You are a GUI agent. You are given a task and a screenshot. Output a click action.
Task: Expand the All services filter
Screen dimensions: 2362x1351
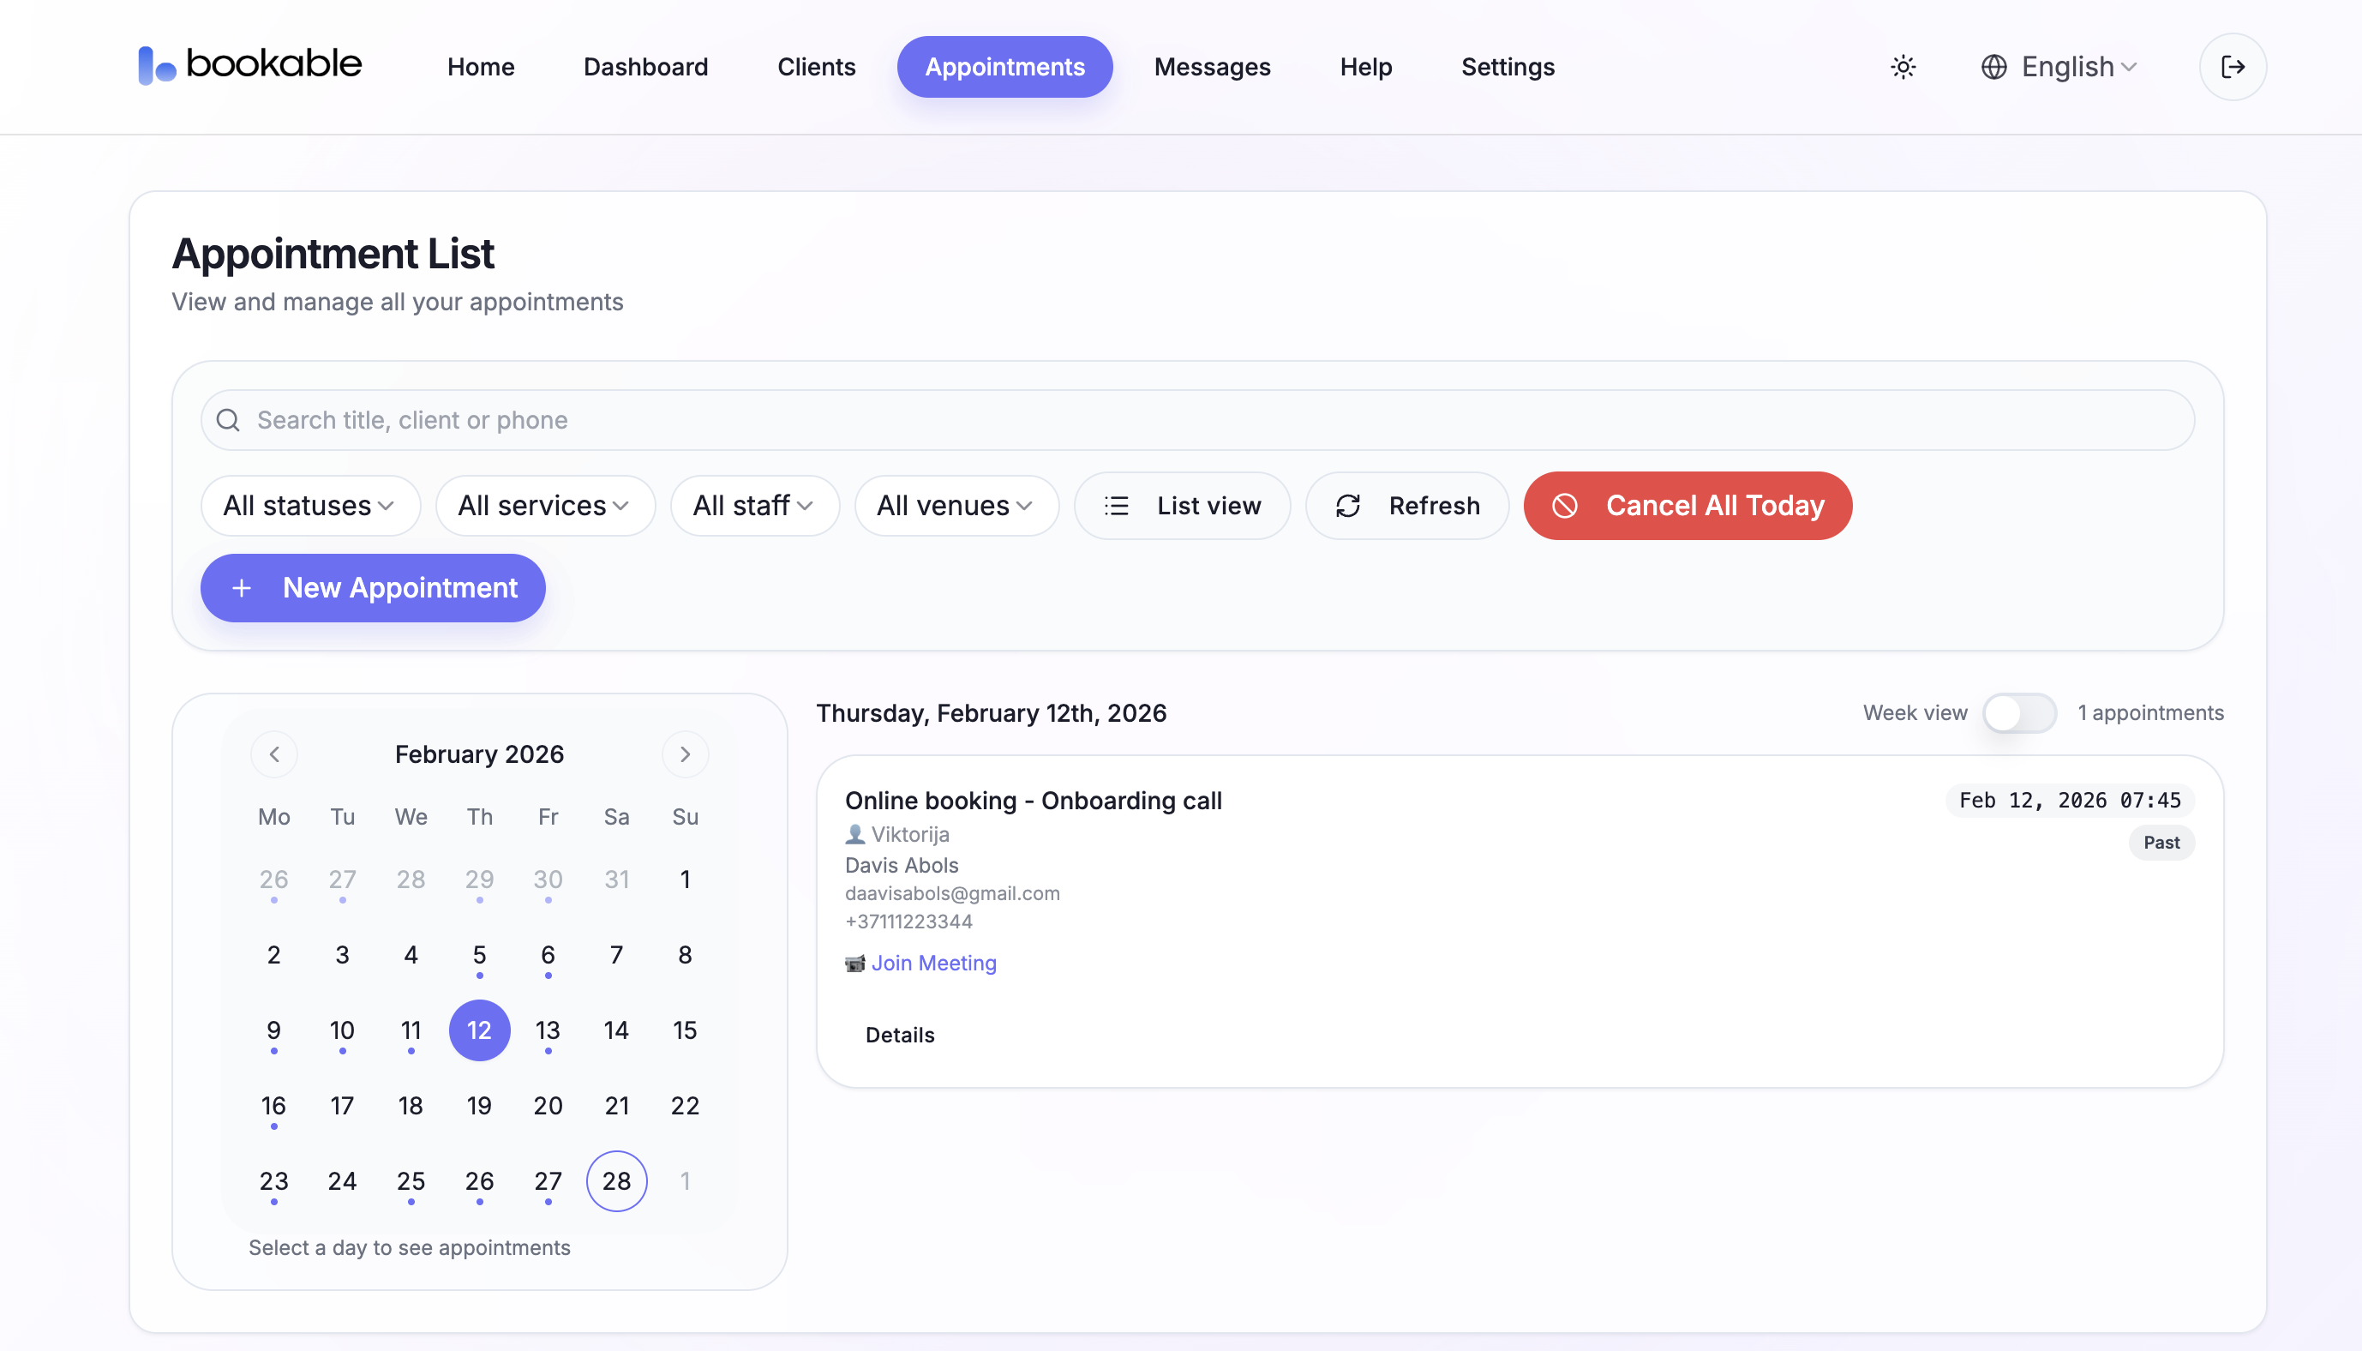pyautogui.click(x=544, y=506)
